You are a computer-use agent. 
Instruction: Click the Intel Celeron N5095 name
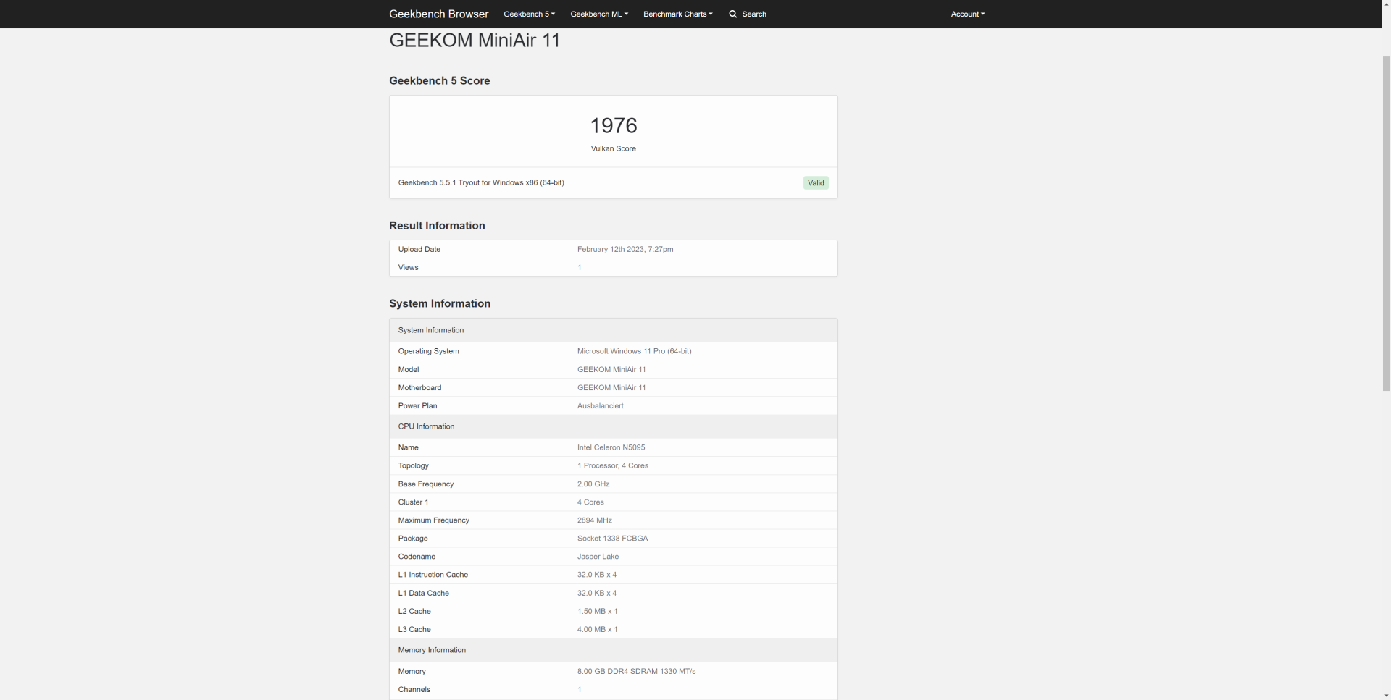click(611, 447)
